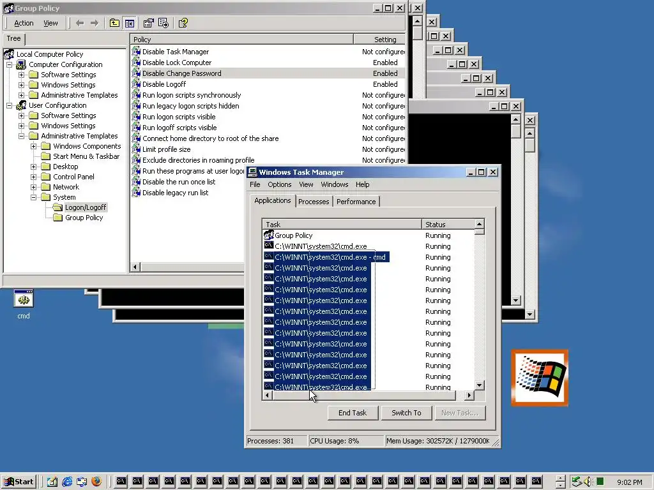Click the Task column header
The image size is (654, 490).
[342, 224]
